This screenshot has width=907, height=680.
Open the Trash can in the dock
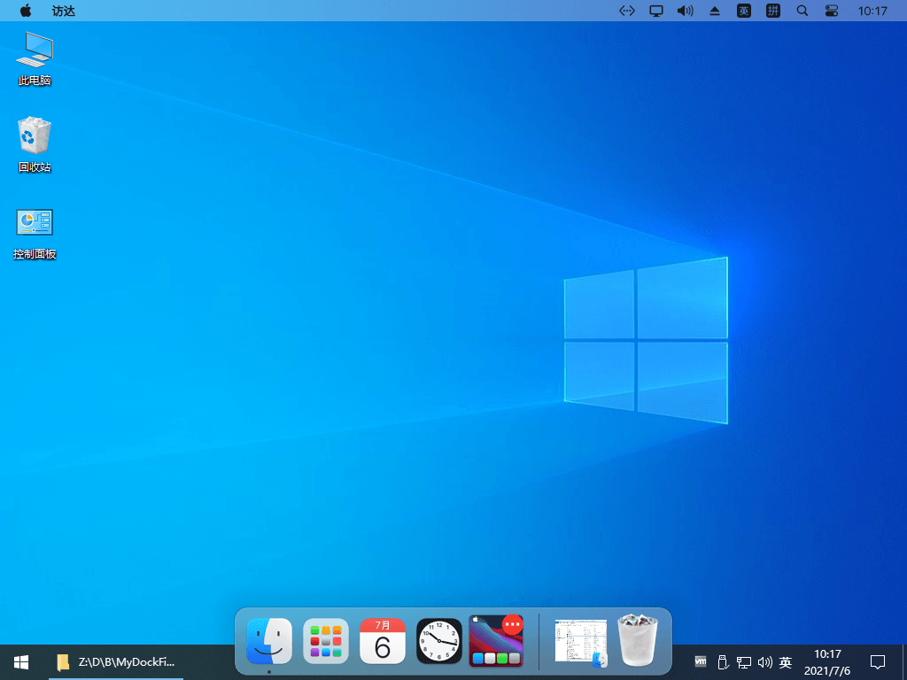(638, 641)
